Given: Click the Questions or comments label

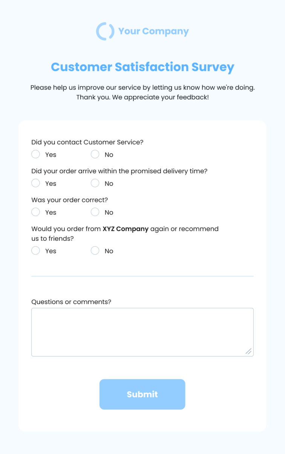Looking at the screenshot, I should click(x=71, y=302).
